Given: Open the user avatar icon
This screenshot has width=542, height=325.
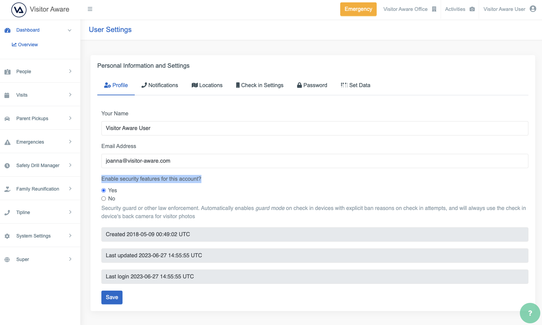Looking at the screenshot, I should coord(533,9).
